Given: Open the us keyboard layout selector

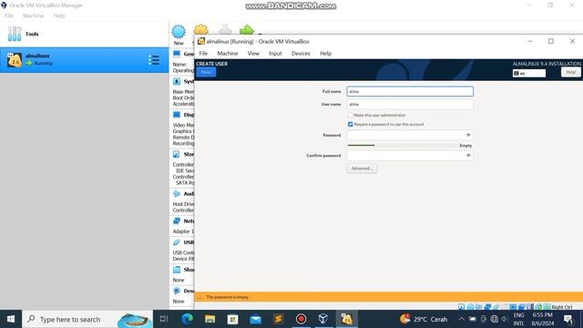Looking at the screenshot, I should tap(529, 73).
